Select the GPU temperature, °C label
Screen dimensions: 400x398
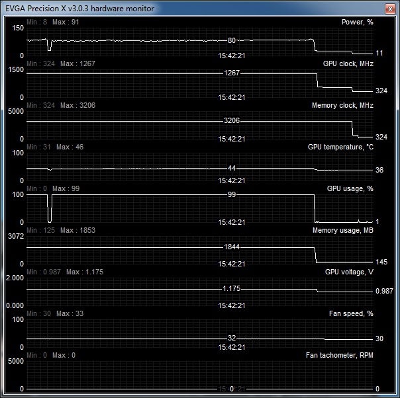click(340, 147)
